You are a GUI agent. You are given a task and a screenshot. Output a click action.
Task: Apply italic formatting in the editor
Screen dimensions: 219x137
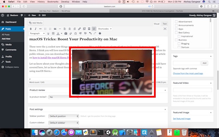(x=36, y=29)
